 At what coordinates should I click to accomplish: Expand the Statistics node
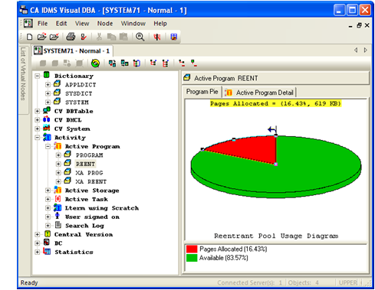click(38, 252)
